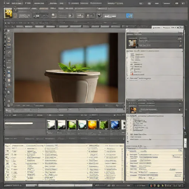The image size is (189, 189).
Task: Click the round icon at bottom of left tool strip
Action: pyautogui.click(x=8, y=105)
